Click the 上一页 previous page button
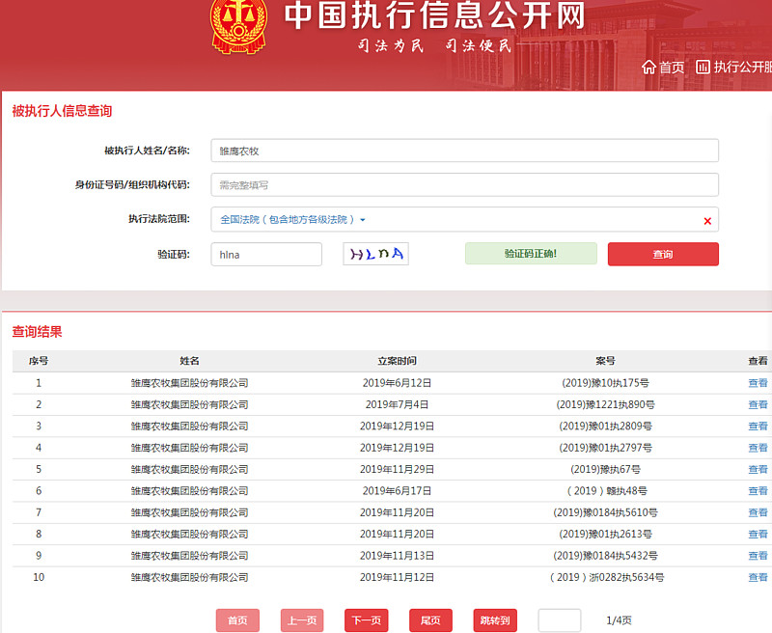Viewport: 772px width, 633px height. (x=302, y=620)
